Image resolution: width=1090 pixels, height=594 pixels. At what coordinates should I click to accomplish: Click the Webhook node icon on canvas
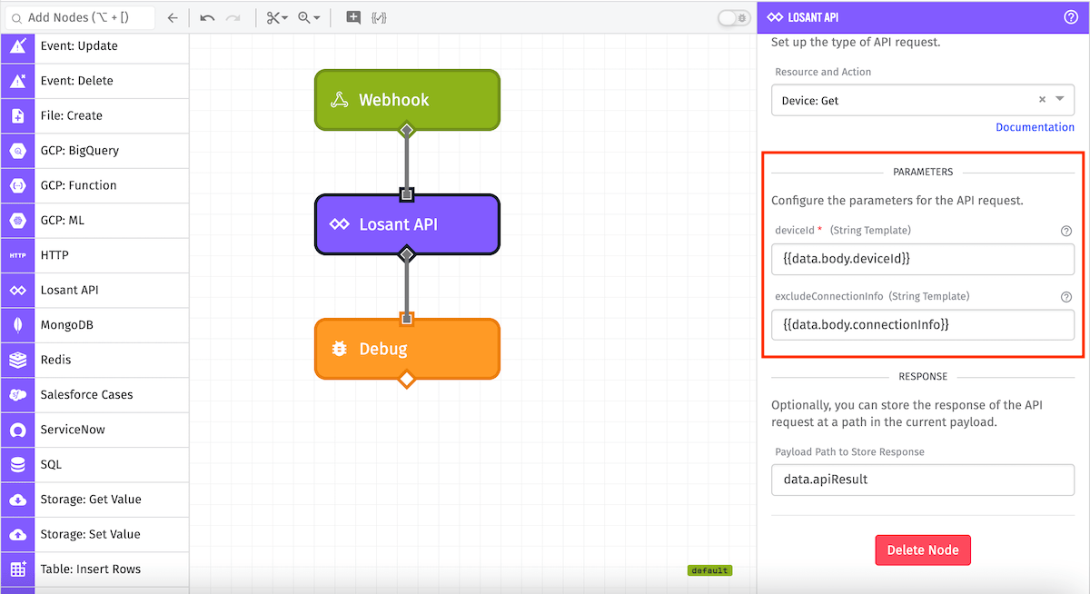point(339,100)
